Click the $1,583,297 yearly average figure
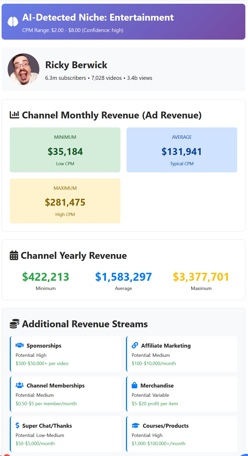Image resolution: width=248 pixels, height=456 pixels. [123, 277]
